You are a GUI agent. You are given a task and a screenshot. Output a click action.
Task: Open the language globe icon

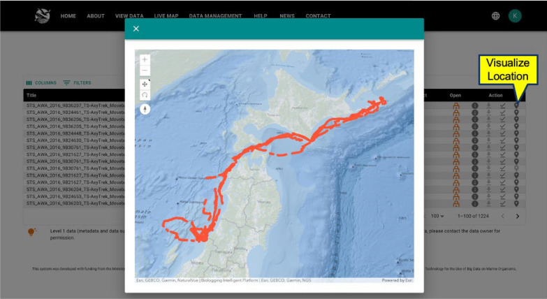pyautogui.click(x=495, y=15)
